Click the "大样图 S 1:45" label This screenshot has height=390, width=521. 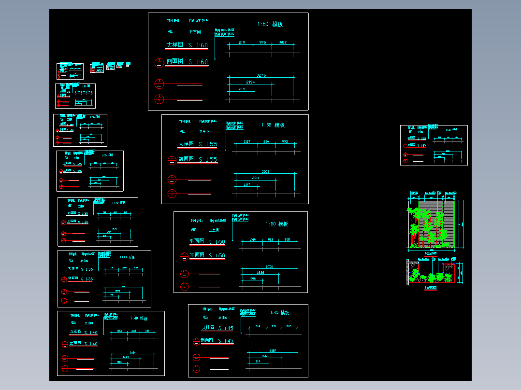point(217,328)
